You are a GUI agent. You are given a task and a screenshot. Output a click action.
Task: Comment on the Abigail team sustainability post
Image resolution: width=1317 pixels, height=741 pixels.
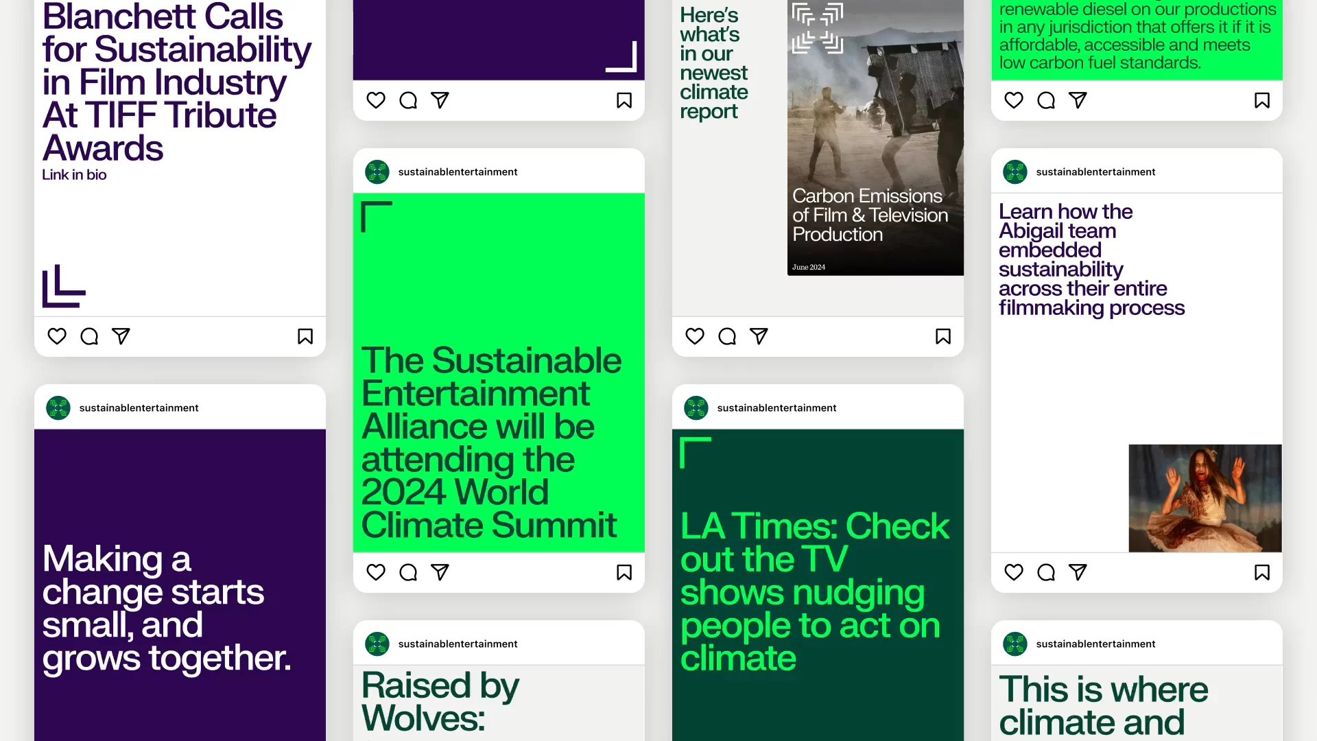pos(1046,572)
